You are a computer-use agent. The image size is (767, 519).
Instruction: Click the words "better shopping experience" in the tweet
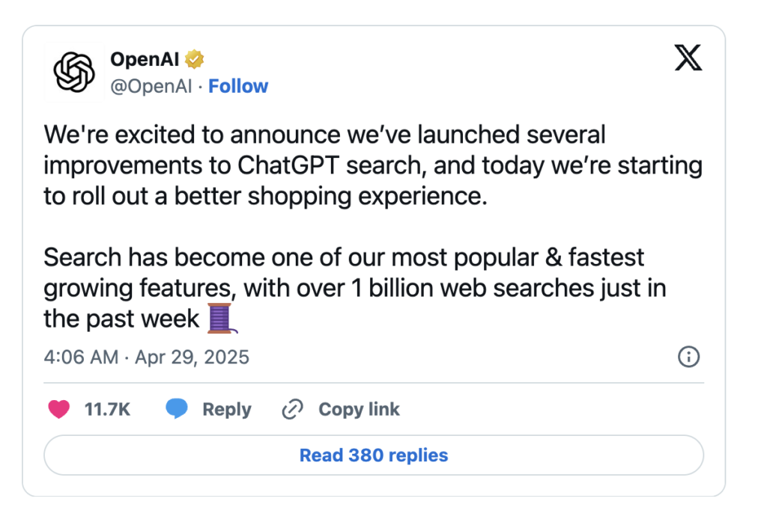(x=330, y=197)
